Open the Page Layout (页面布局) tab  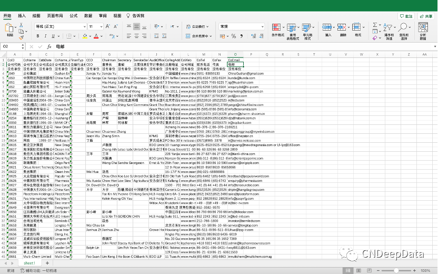click(x=55, y=16)
